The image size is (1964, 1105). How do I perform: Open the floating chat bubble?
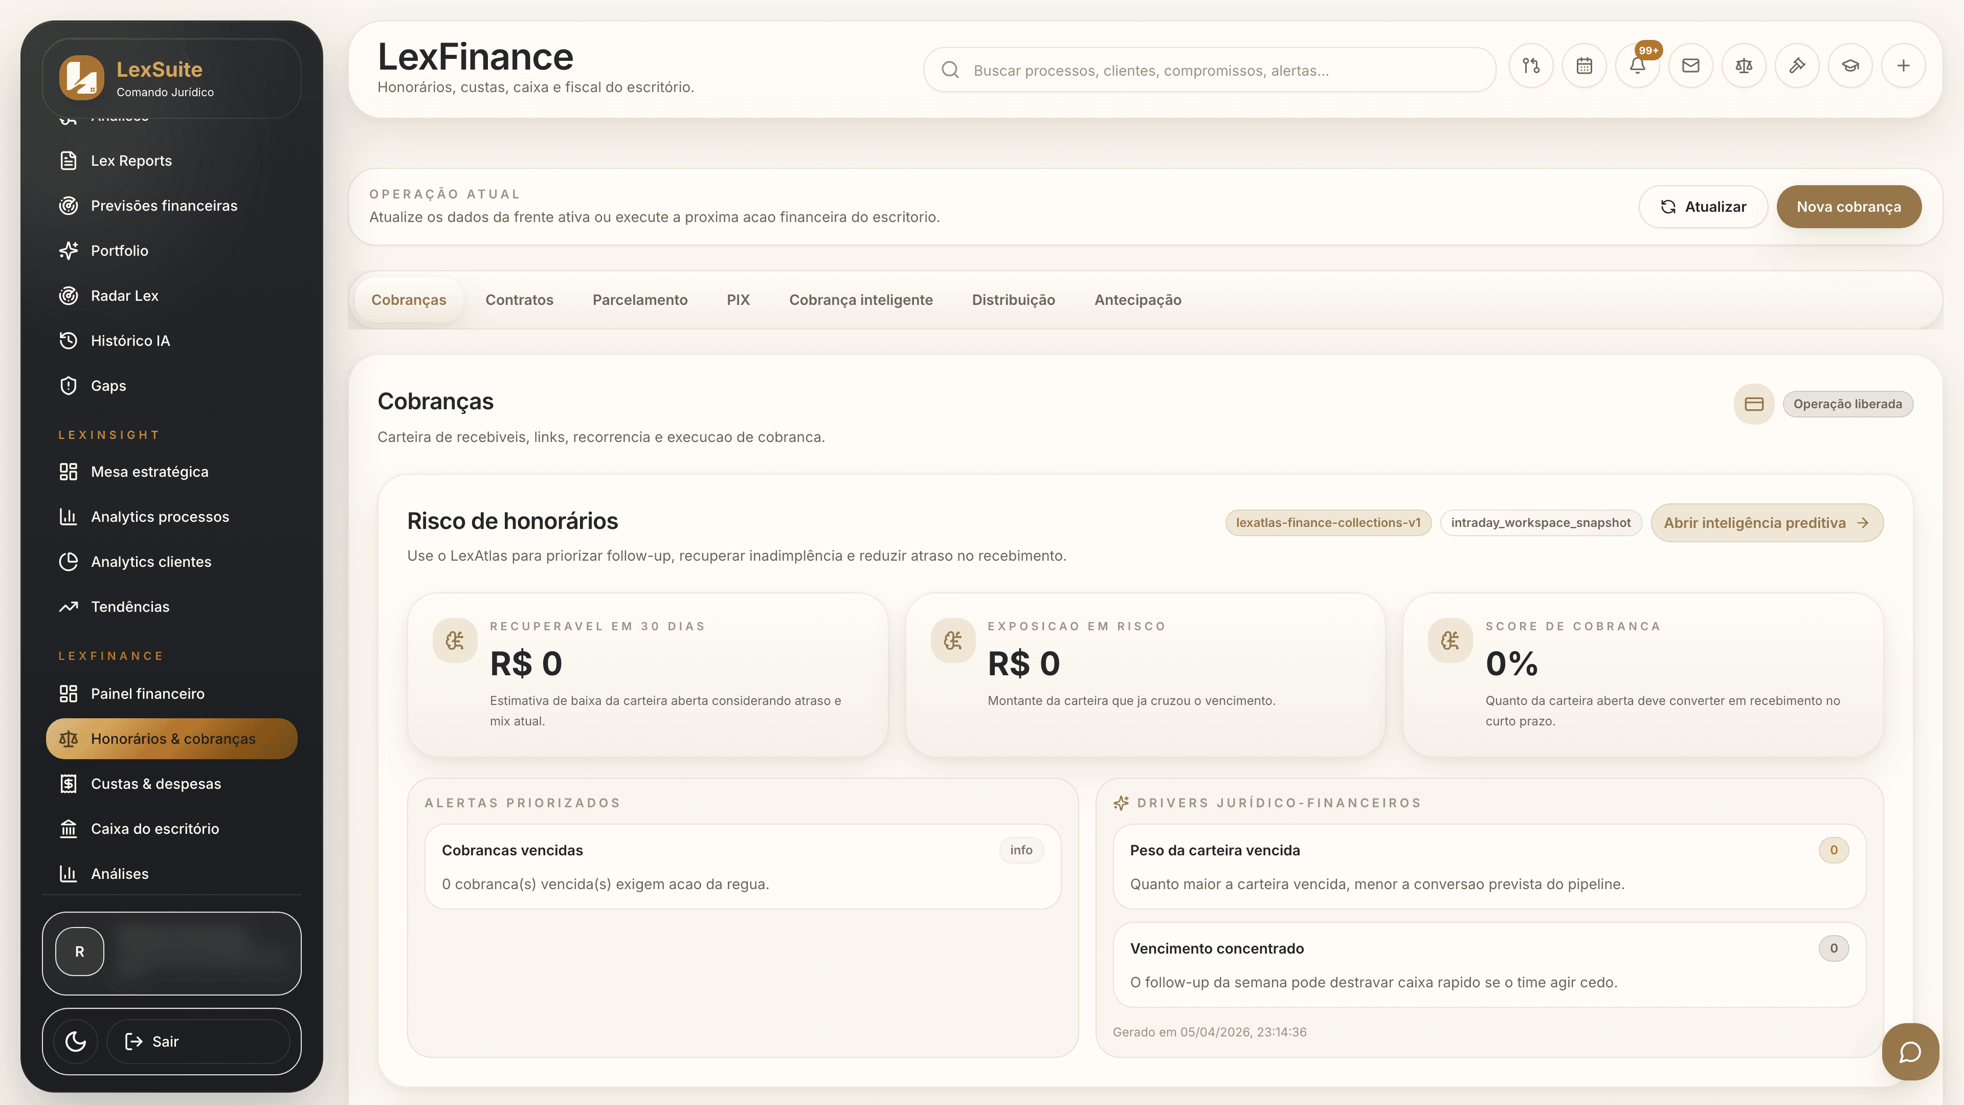(1911, 1052)
